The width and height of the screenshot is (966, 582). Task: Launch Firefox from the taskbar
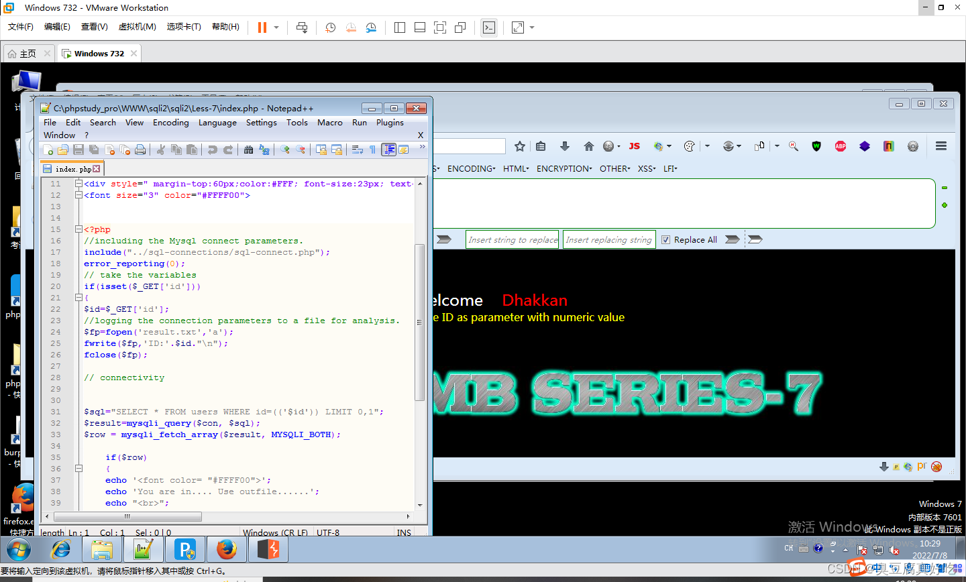tap(227, 550)
